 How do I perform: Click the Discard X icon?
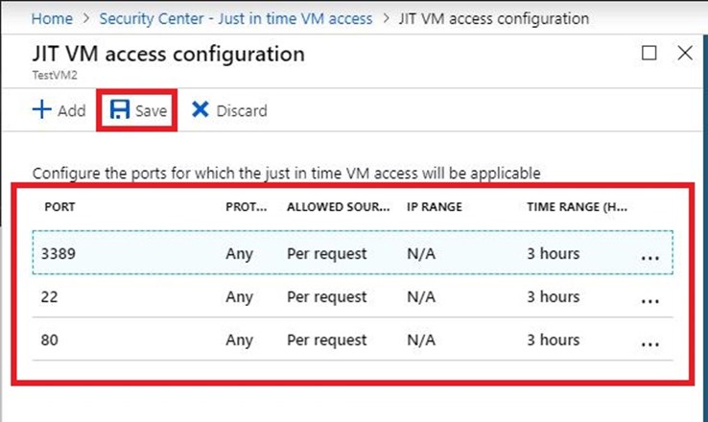(201, 109)
